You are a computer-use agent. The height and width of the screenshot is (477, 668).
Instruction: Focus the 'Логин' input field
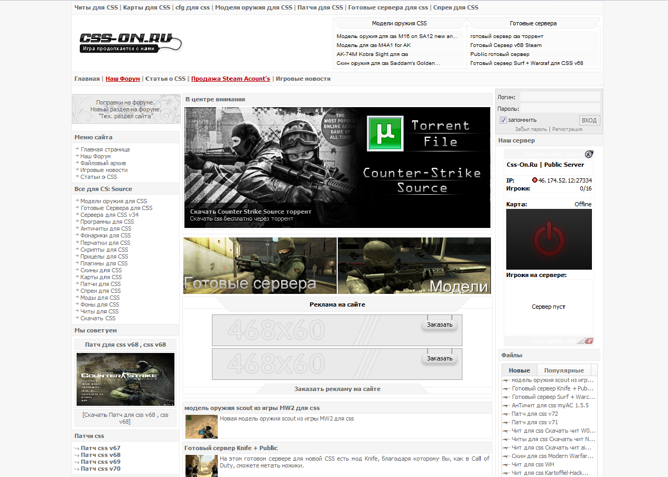coord(560,97)
